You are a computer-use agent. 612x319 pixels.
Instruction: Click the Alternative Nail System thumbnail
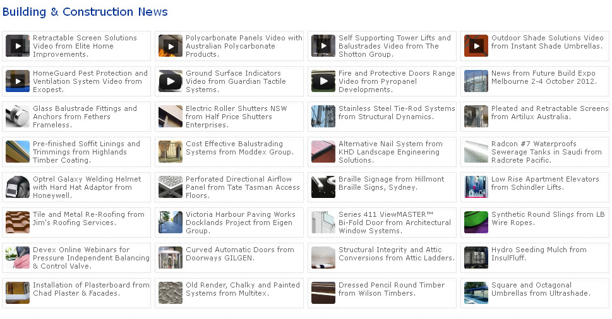[x=323, y=152]
